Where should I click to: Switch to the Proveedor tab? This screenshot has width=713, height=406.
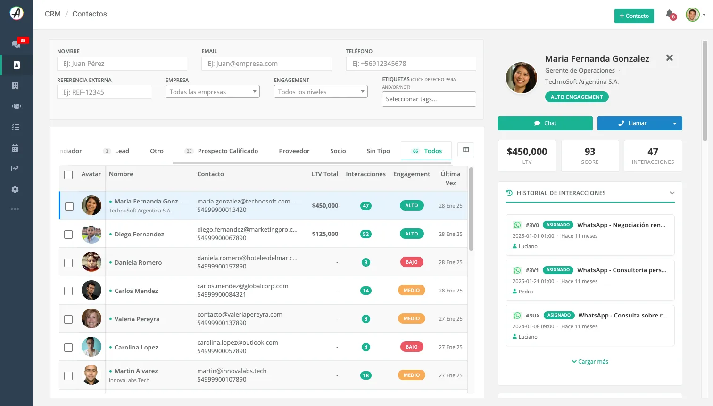[294, 151]
